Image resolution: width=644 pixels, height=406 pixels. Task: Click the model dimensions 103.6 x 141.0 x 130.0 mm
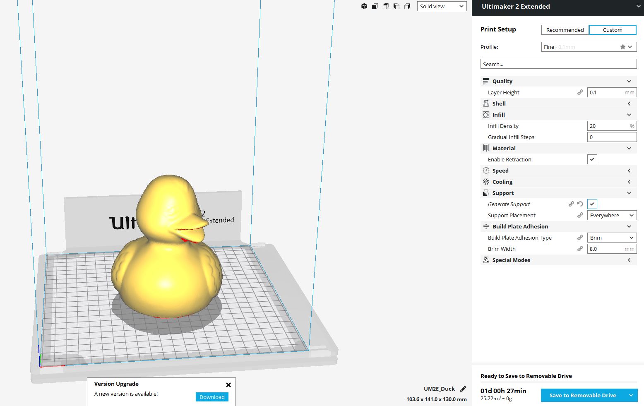click(437, 399)
